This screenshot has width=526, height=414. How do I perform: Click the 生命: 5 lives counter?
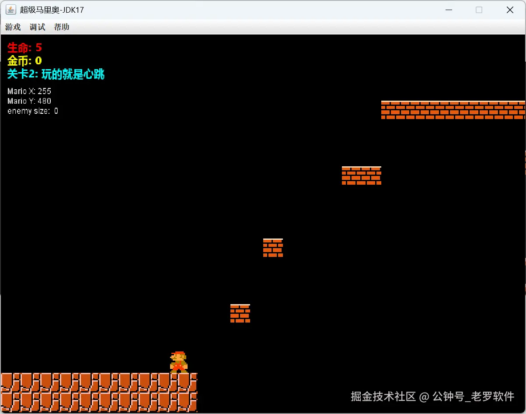coord(24,47)
